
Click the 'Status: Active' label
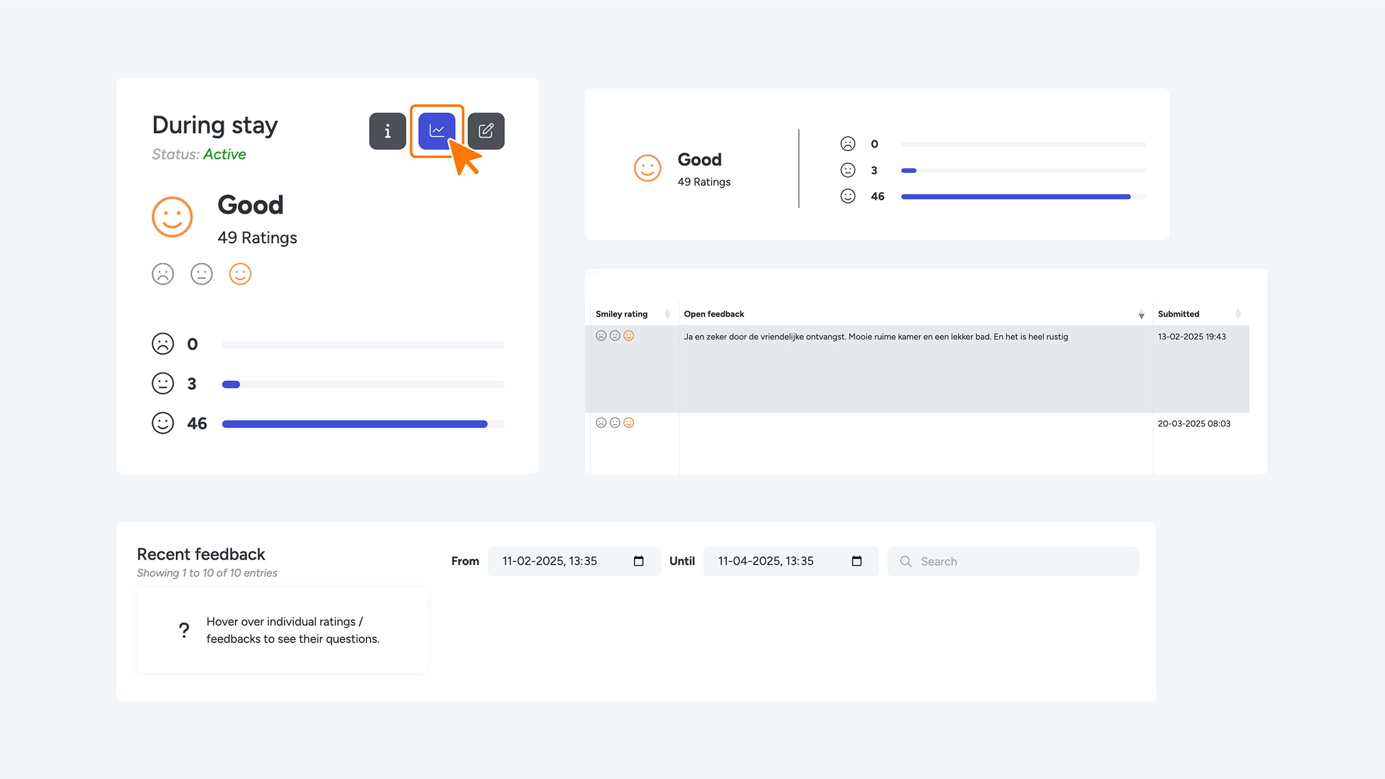pyautogui.click(x=199, y=154)
